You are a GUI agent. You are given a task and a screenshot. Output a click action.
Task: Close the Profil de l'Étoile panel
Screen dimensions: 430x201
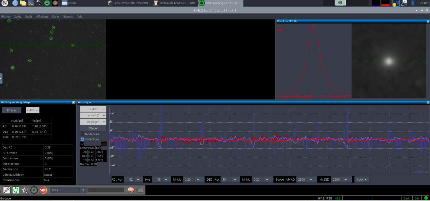click(x=428, y=21)
